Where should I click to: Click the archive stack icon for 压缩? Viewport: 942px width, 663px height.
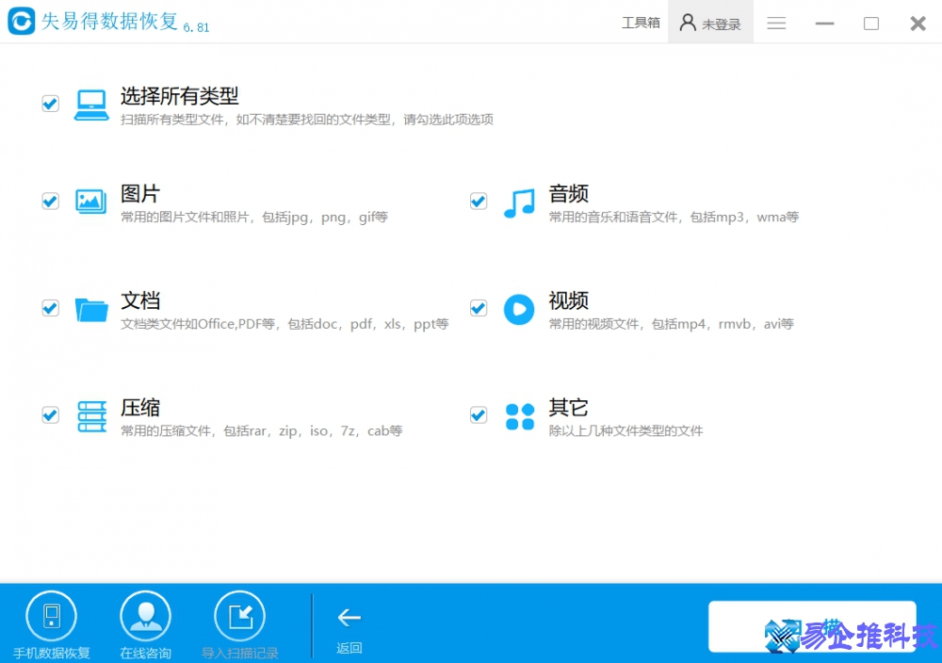tap(90, 414)
